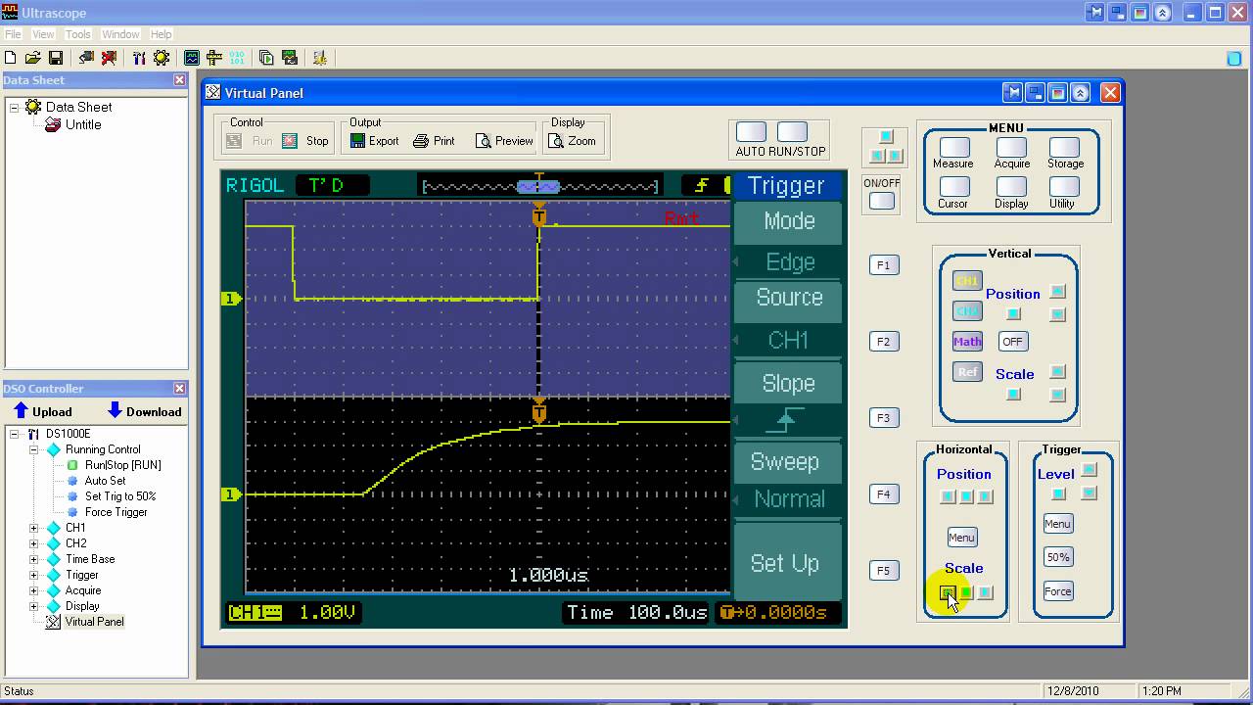Open the Help menu
The image size is (1253, 705).
(161, 34)
